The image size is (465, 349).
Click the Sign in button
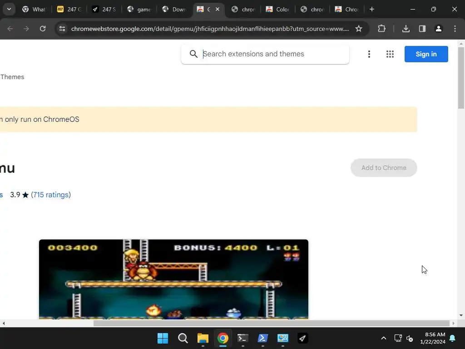pyautogui.click(x=426, y=54)
